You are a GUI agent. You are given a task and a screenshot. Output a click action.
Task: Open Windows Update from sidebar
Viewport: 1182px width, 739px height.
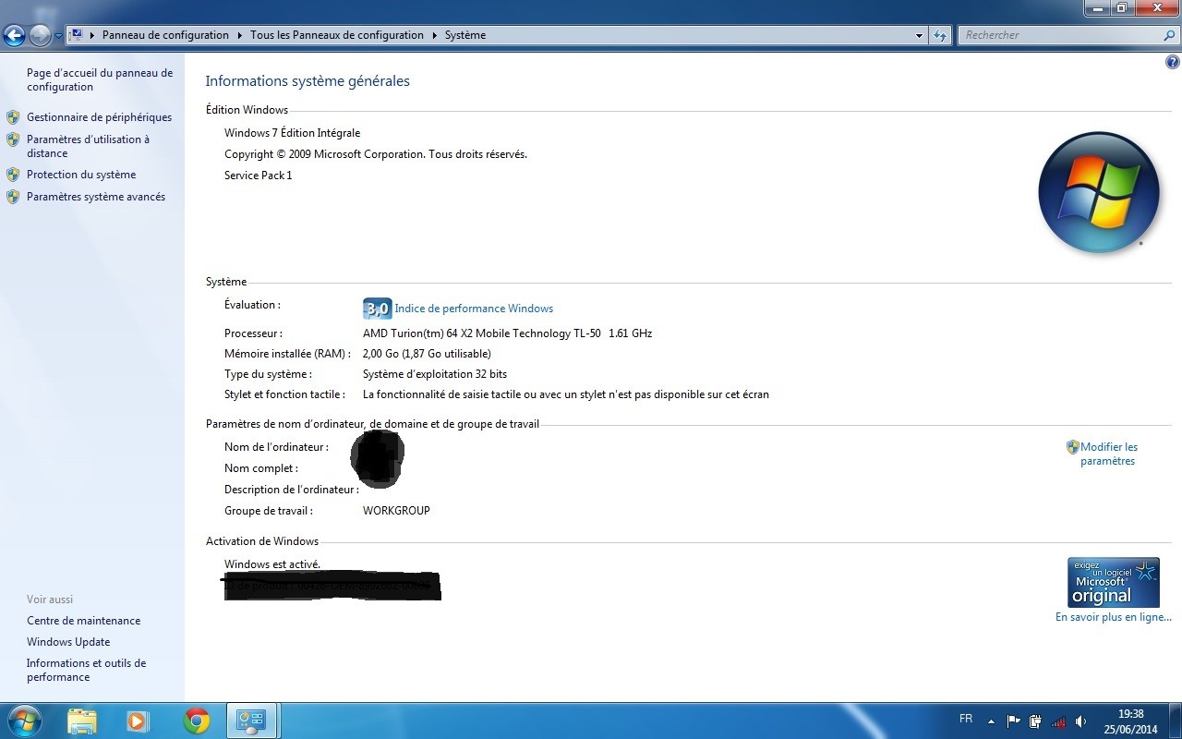[x=68, y=642]
